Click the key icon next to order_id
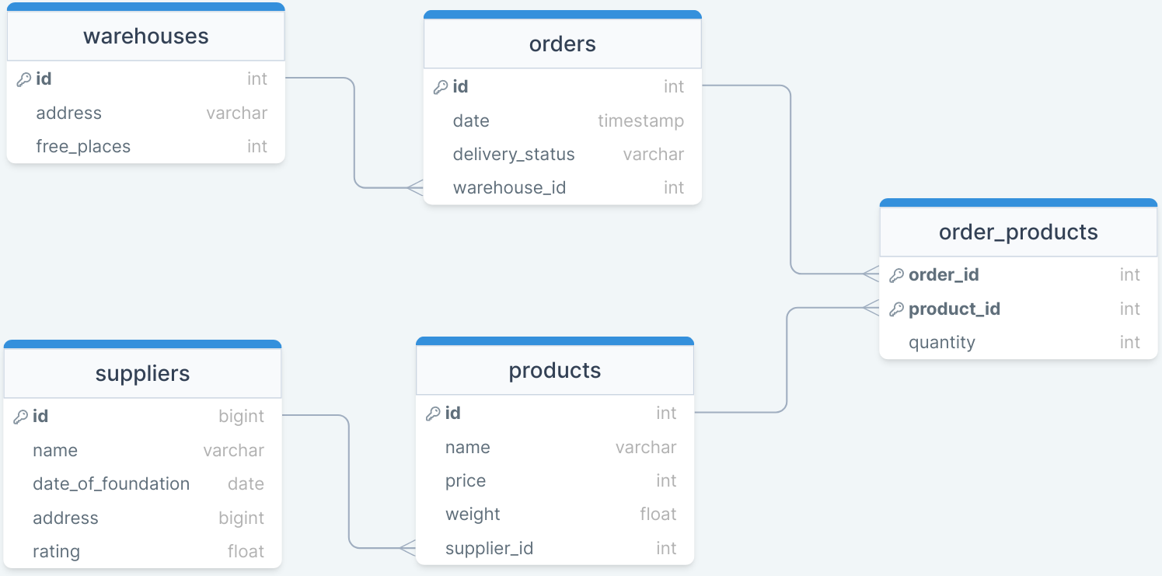1162x576 pixels. 896,275
